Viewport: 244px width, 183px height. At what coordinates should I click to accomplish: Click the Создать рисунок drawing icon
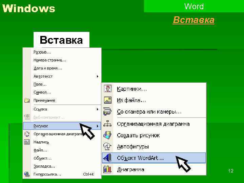pos(107,135)
